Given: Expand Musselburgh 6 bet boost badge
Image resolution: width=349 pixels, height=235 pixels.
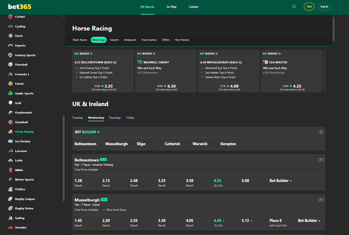Looking at the screenshot, I should click(104, 199).
